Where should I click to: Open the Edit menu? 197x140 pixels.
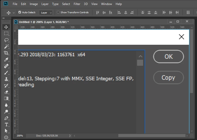pos(23,4)
